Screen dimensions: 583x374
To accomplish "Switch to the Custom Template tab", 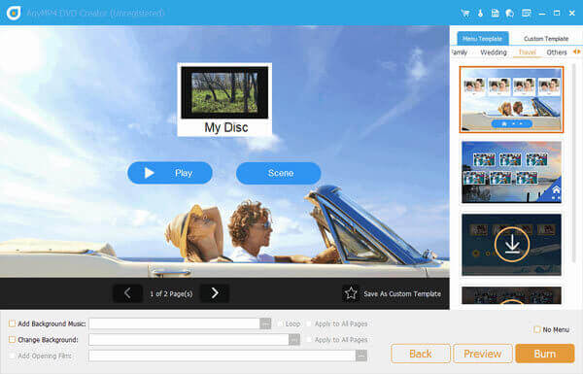I will (546, 39).
